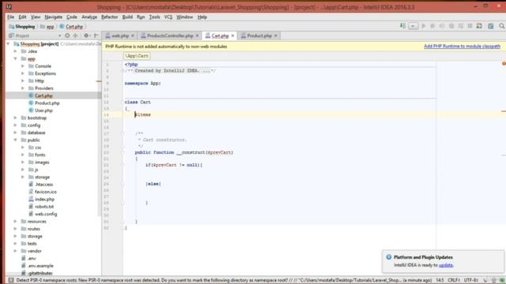Expand the .idea folder
The height and width of the screenshot is (284, 506).
pyautogui.click(x=15, y=51)
